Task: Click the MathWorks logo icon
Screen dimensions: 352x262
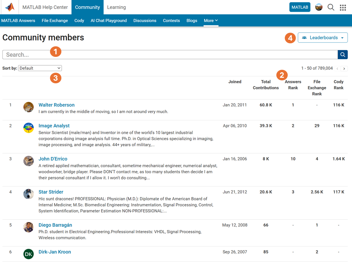Action: 10,7
